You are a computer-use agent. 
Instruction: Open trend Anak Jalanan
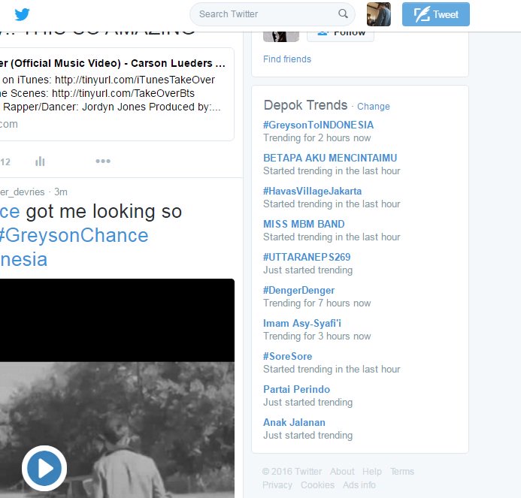click(294, 422)
